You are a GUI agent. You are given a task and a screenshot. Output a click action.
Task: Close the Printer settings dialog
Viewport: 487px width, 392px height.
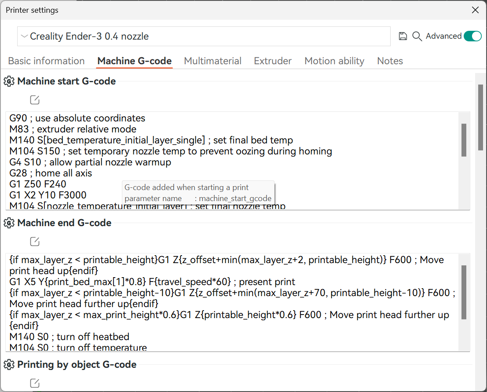coord(475,10)
